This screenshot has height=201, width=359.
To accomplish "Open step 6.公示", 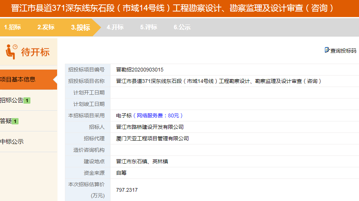I will [x=182, y=27].
